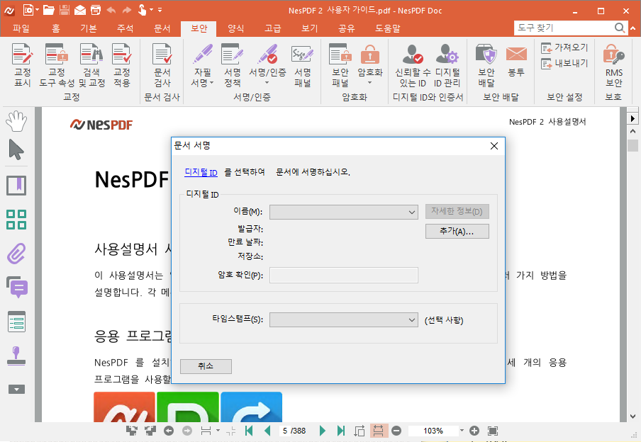Open the comments panel
641x442 pixels.
click(17, 287)
